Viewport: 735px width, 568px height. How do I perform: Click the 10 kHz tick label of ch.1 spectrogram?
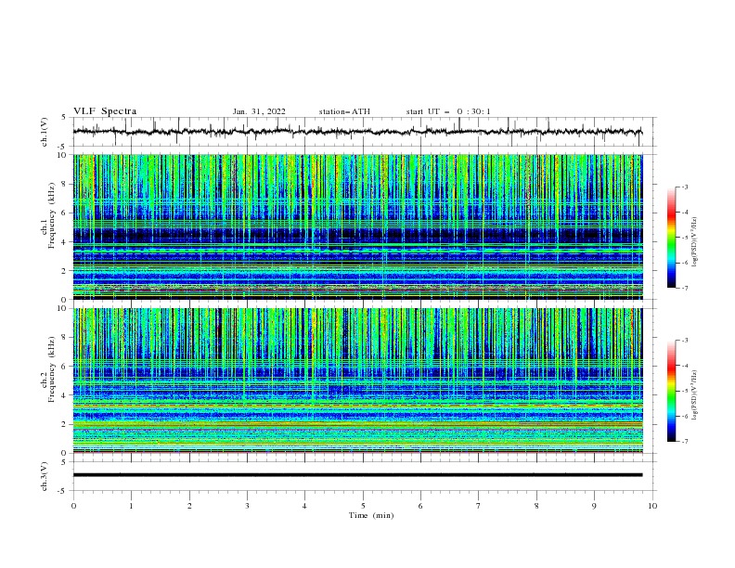click(x=64, y=155)
